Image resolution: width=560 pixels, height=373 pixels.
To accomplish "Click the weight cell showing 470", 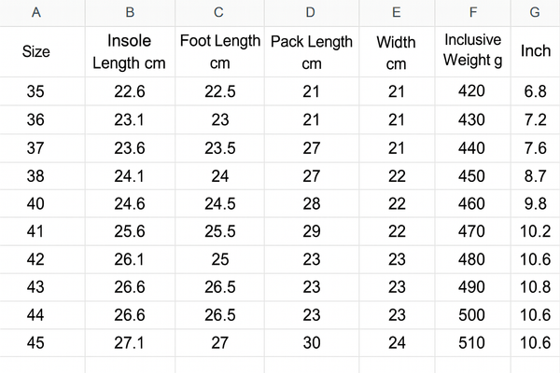I will coord(473,231).
